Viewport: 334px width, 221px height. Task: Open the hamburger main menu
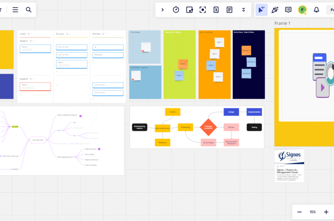pyautogui.click(x=15, y=9)
